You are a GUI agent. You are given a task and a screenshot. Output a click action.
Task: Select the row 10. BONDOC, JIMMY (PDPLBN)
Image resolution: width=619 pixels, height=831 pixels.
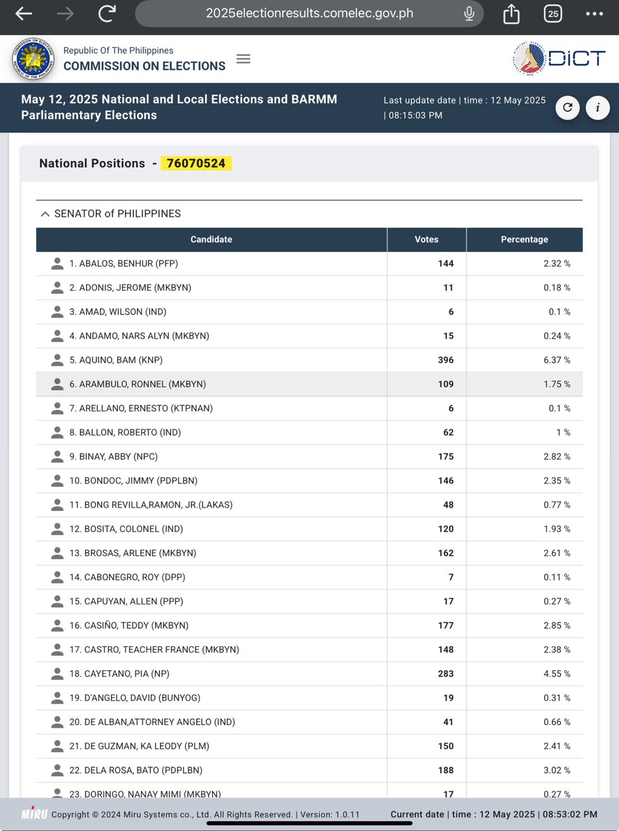tap(309, 481)
